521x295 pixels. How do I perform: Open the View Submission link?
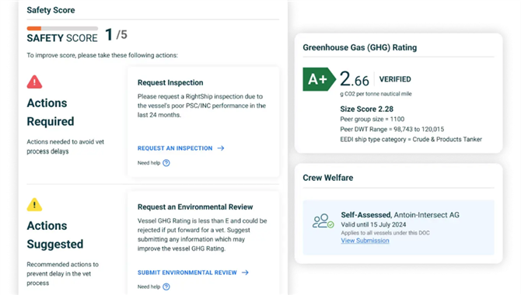[365, 241]
